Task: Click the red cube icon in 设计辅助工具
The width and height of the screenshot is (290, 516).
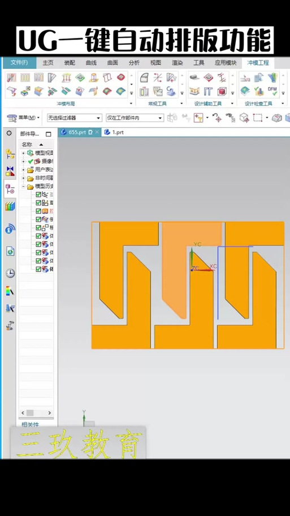Action: pyautogui.click(x=222, y=91)
